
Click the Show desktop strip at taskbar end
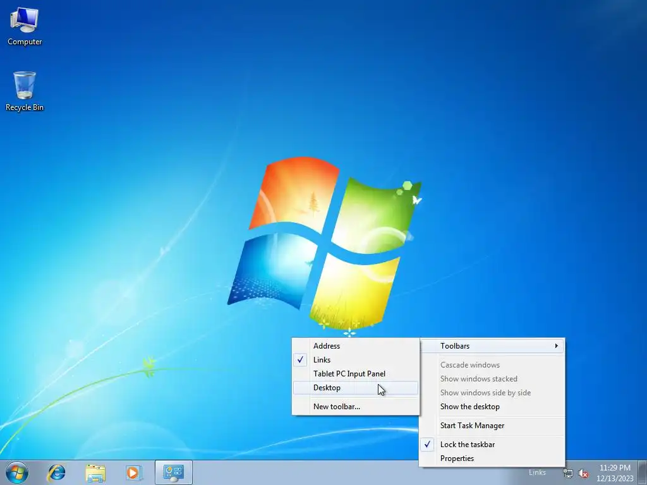pos(643,472)
